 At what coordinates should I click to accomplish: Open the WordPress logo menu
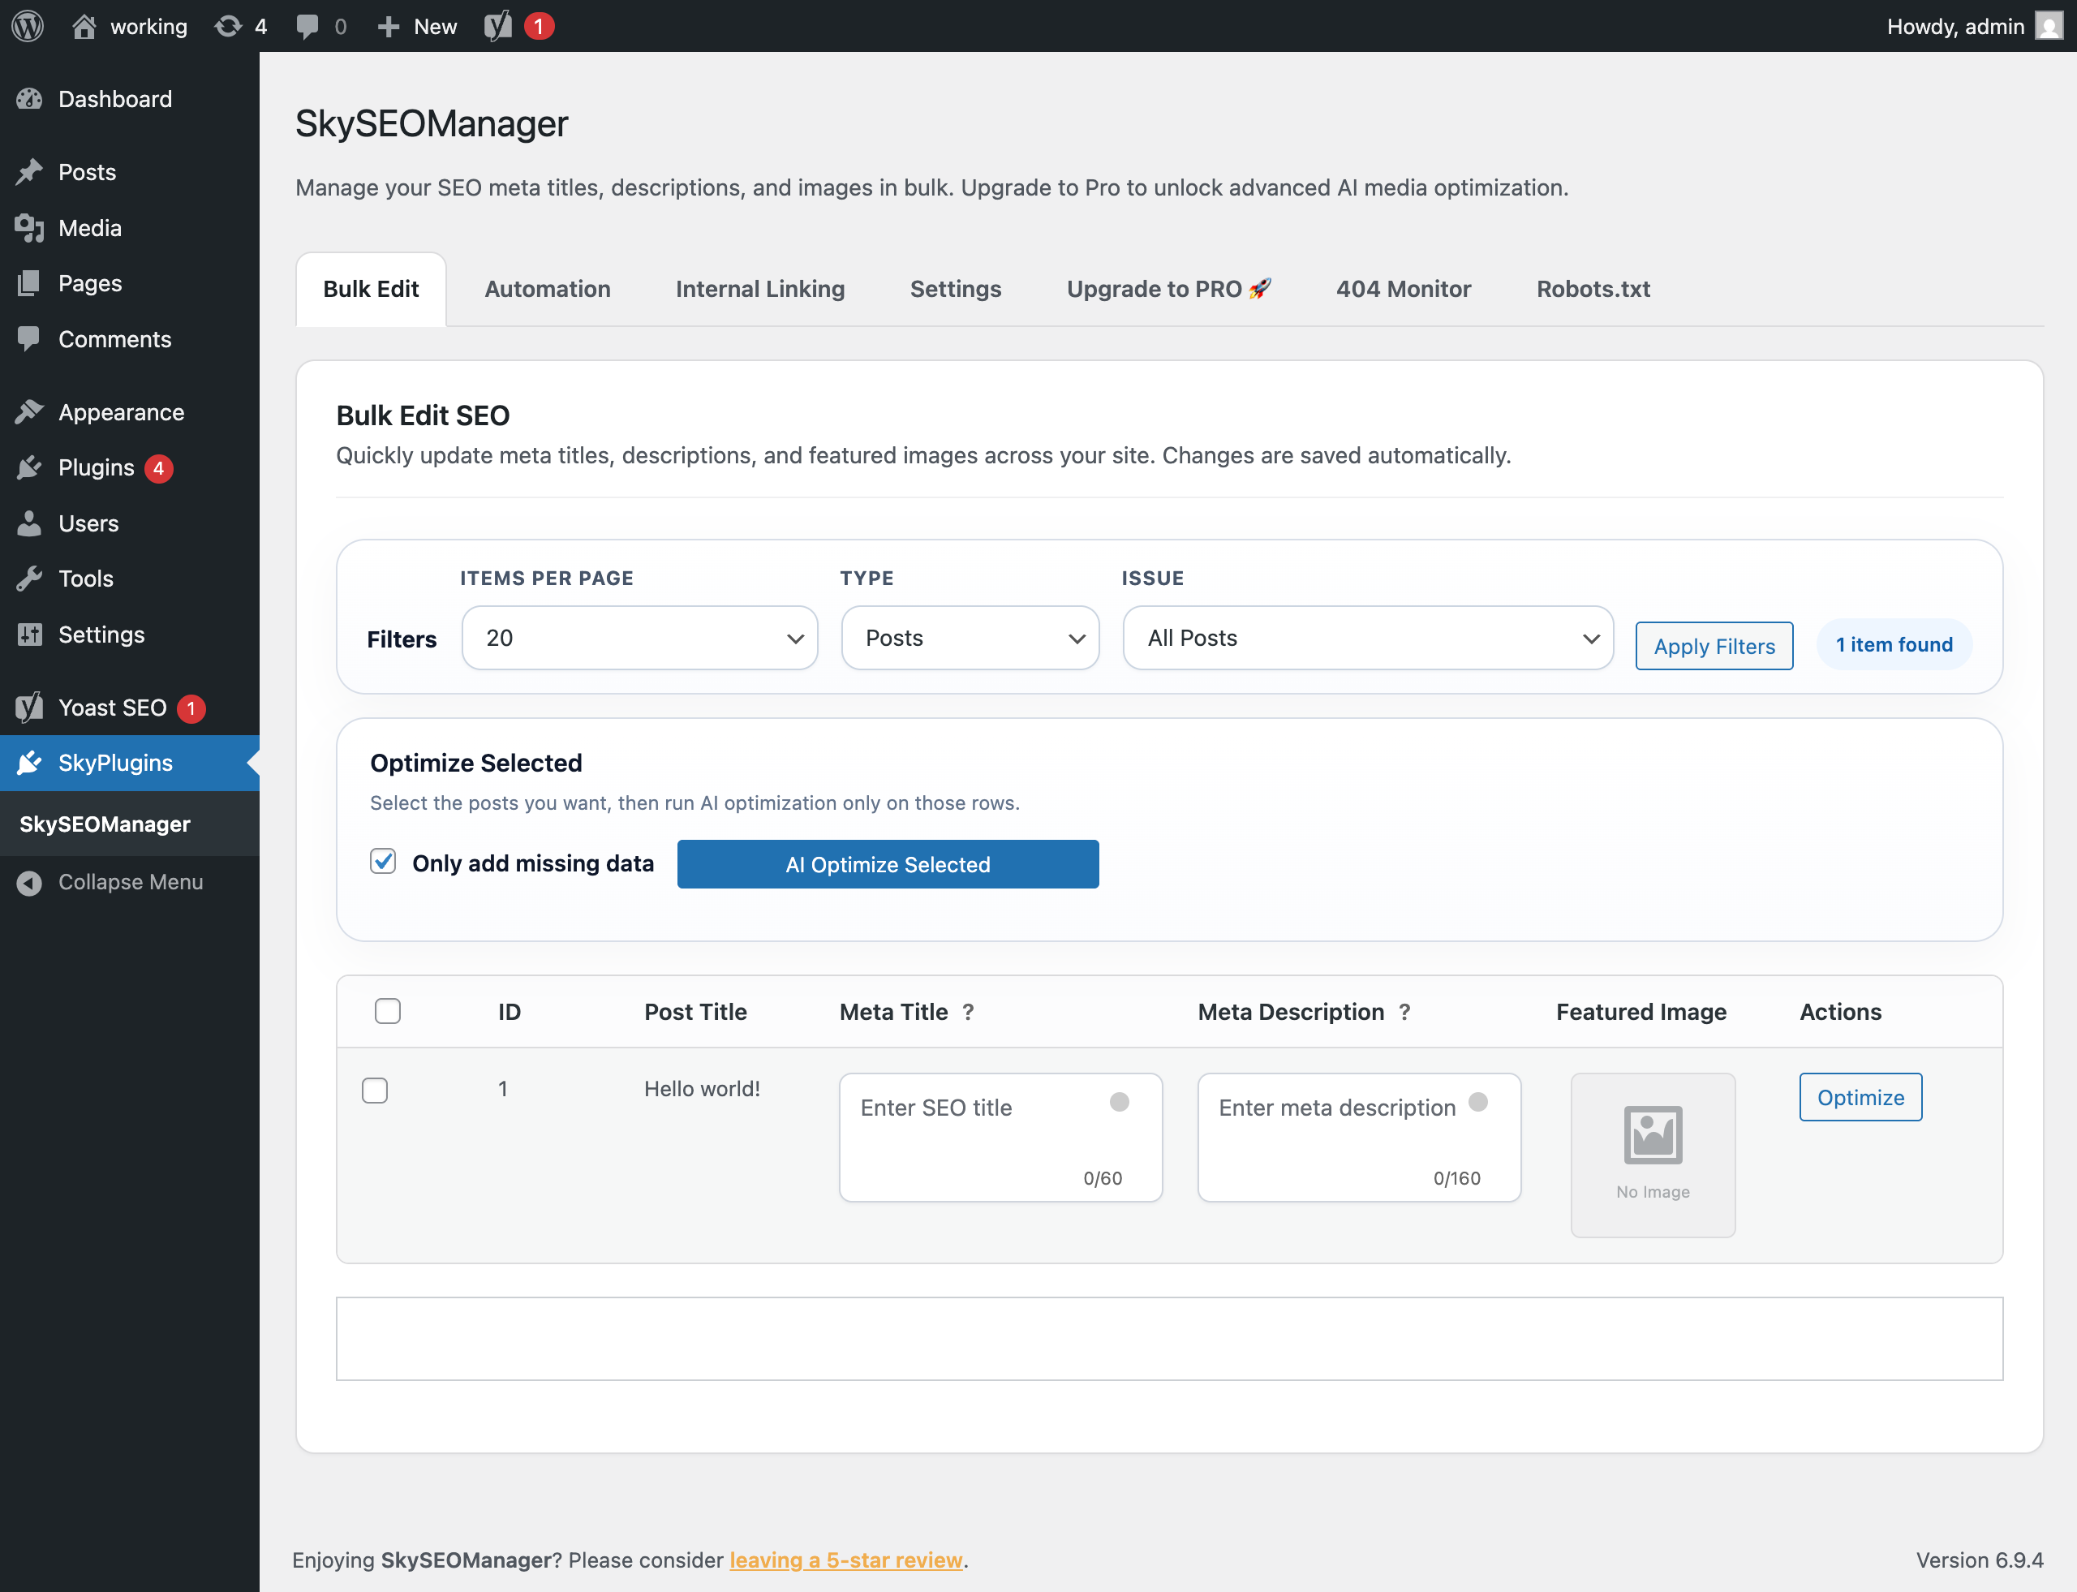pos(28,26)
